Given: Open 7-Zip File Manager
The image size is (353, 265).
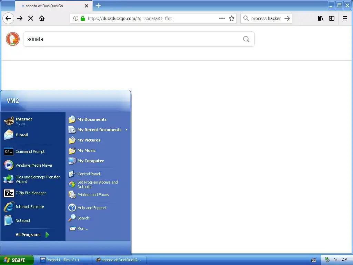Looking at the screenshot, I should pos(33,193).
